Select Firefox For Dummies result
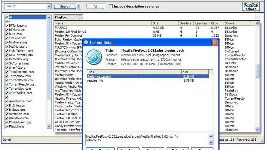 154,36
